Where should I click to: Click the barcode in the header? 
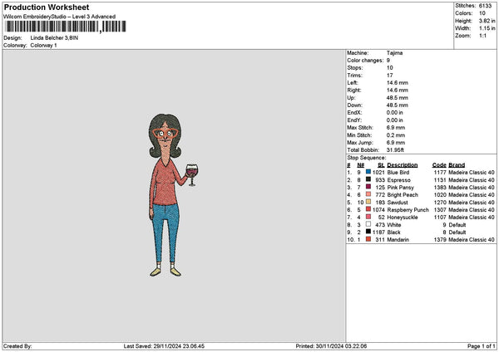(66, 27)
